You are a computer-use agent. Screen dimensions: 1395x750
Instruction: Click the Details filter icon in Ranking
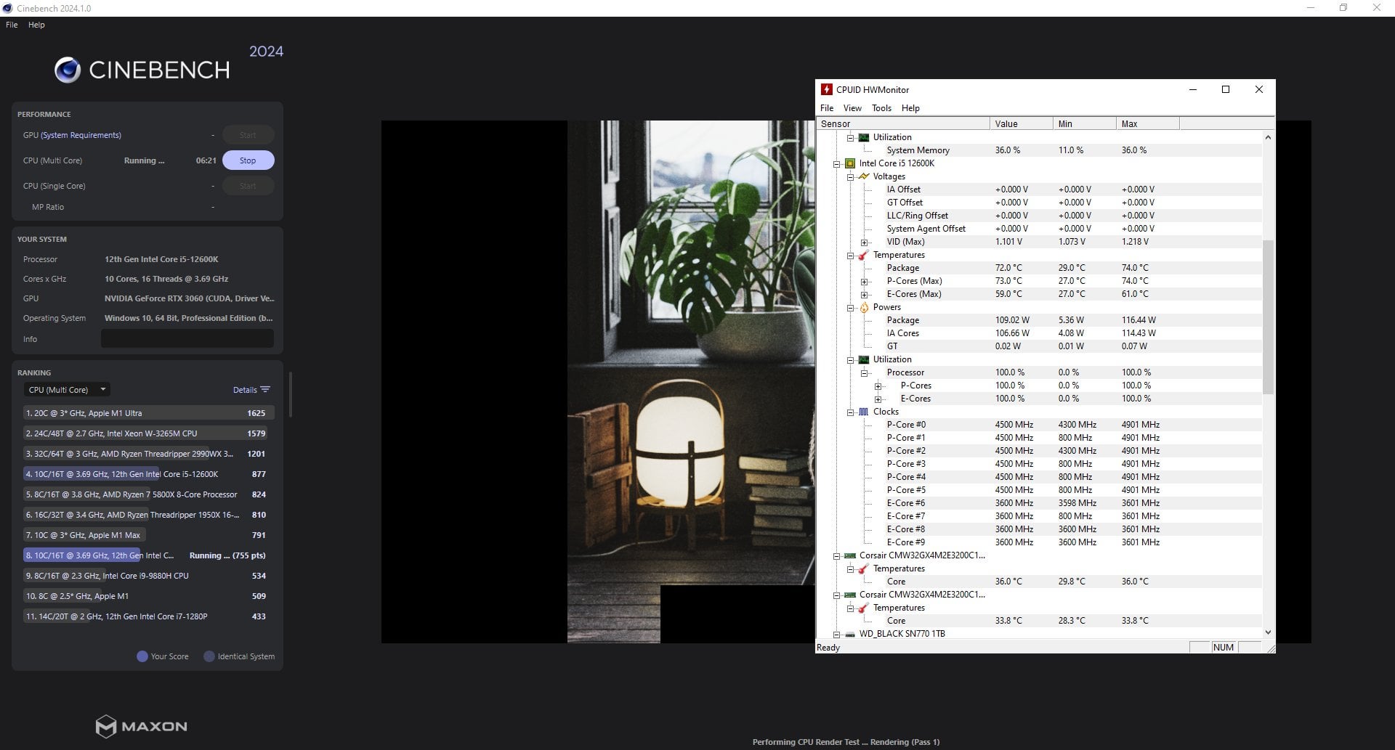coord(265,390)
